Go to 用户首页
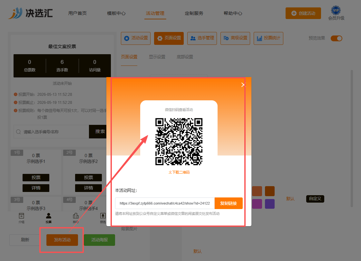Viewport: 361px width, 261px height. pyautogui.click(x=77, y=13)
